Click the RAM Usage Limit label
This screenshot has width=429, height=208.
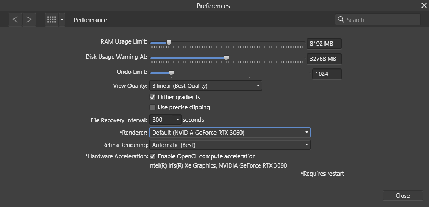tap(124, 42)
